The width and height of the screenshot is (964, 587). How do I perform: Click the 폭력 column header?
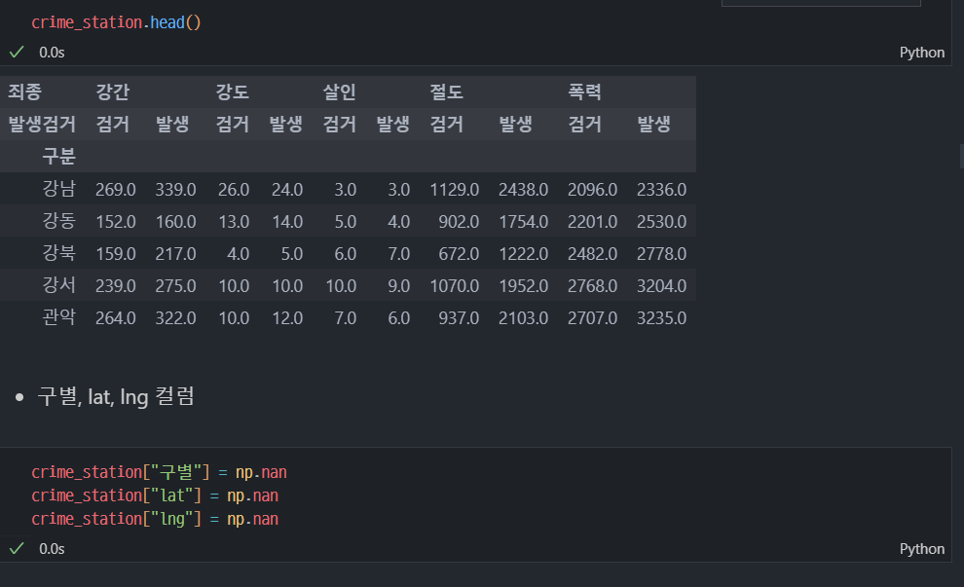click(x=584, y=92)
